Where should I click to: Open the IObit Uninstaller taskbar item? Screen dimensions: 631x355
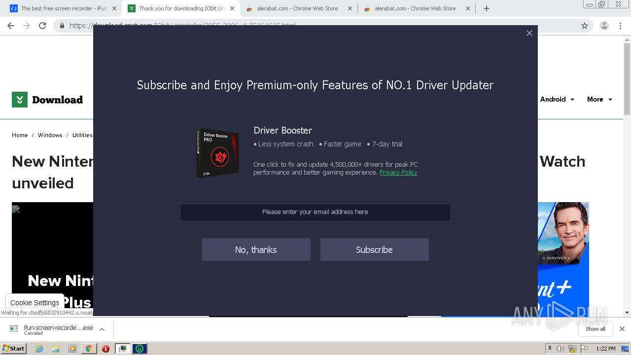click(140, 349)
